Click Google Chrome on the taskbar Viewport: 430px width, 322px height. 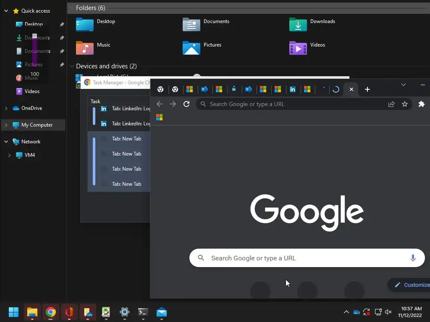point(51,312)
